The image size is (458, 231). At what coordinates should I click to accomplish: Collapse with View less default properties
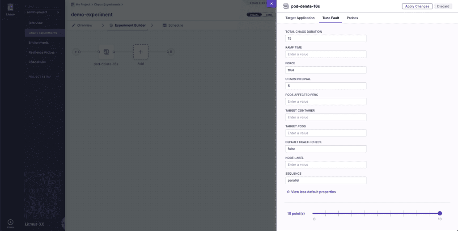click(311, 192)
